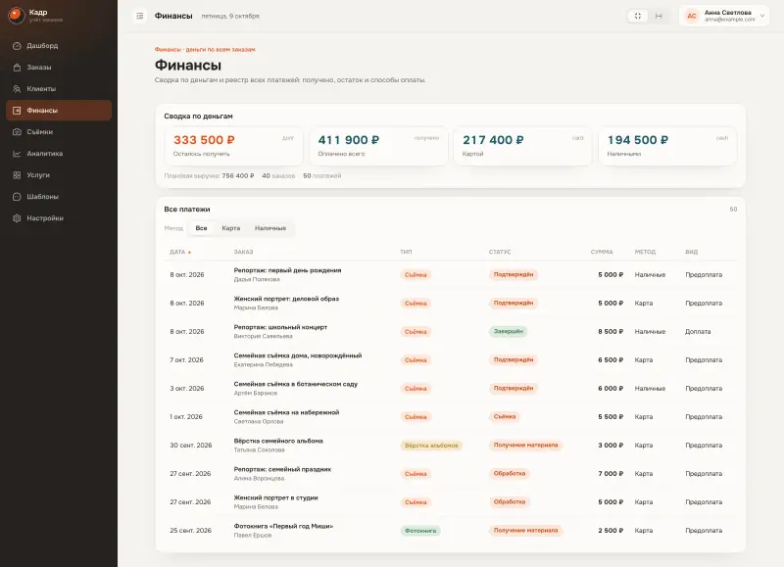Click the Завершён status badge
Viewport: 784px width, 567px height.
tap(508, 331)
